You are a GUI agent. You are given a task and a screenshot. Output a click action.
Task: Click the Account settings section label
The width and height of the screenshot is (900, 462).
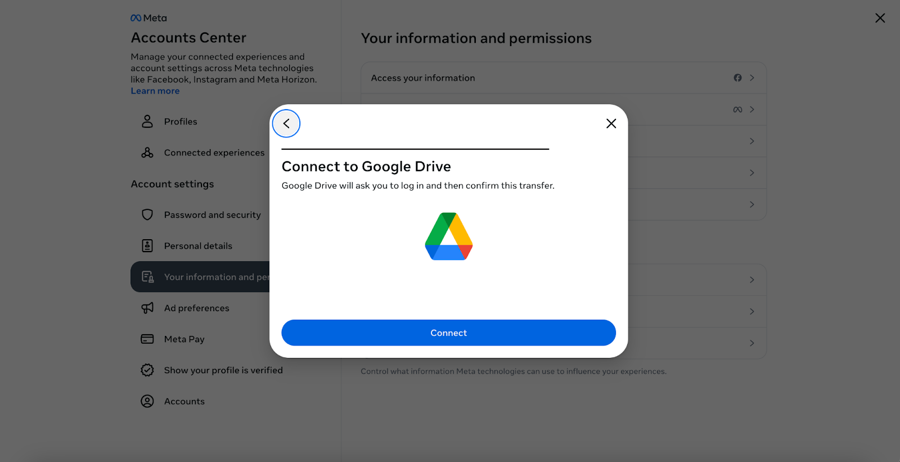[x=173, y=184]
